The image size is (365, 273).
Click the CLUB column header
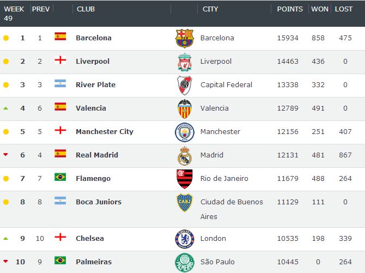pos(86,9)
